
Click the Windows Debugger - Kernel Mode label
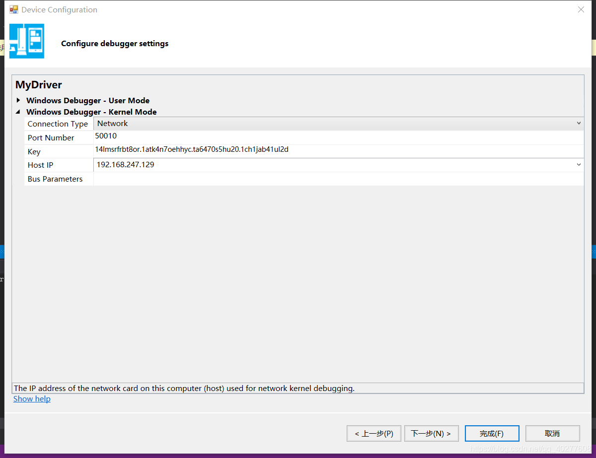tap(91, 112)
